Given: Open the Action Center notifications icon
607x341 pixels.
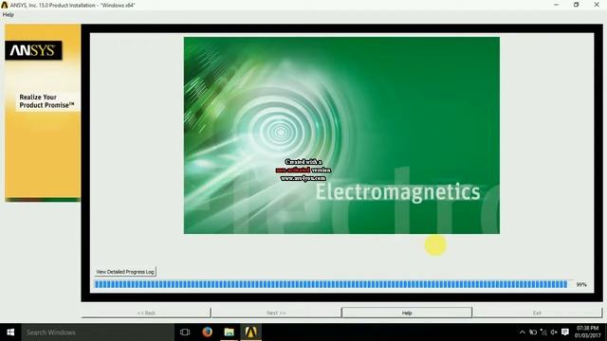Looking at the screenshot, I should pyautogui.click(x=565, y=332).
